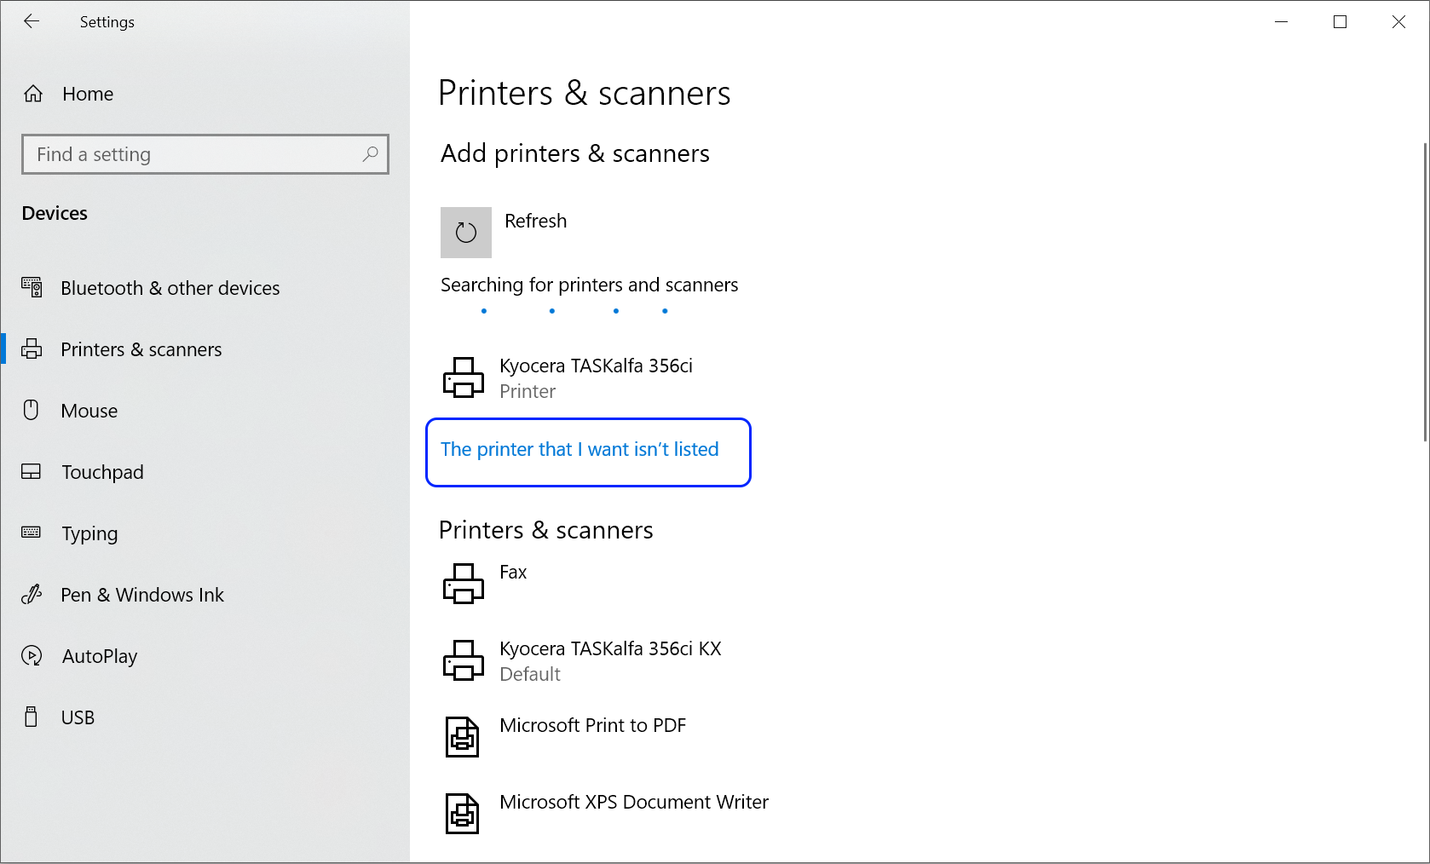Image resolution: width=1430 pixels, height=864 pixels.
Task: Select Microsoft XPS Document Writer entry
Action: pyautogui.click(x=634, y=802)
